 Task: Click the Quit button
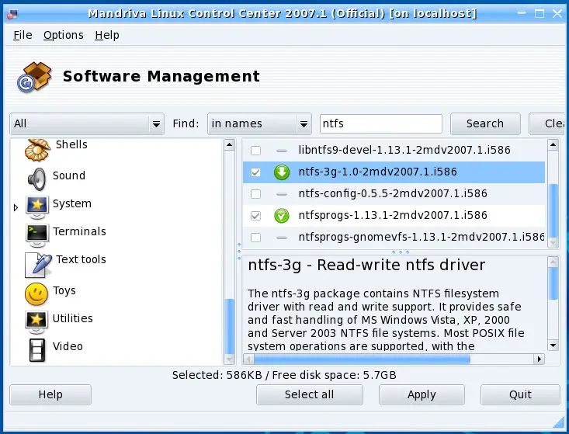point(520,394)
